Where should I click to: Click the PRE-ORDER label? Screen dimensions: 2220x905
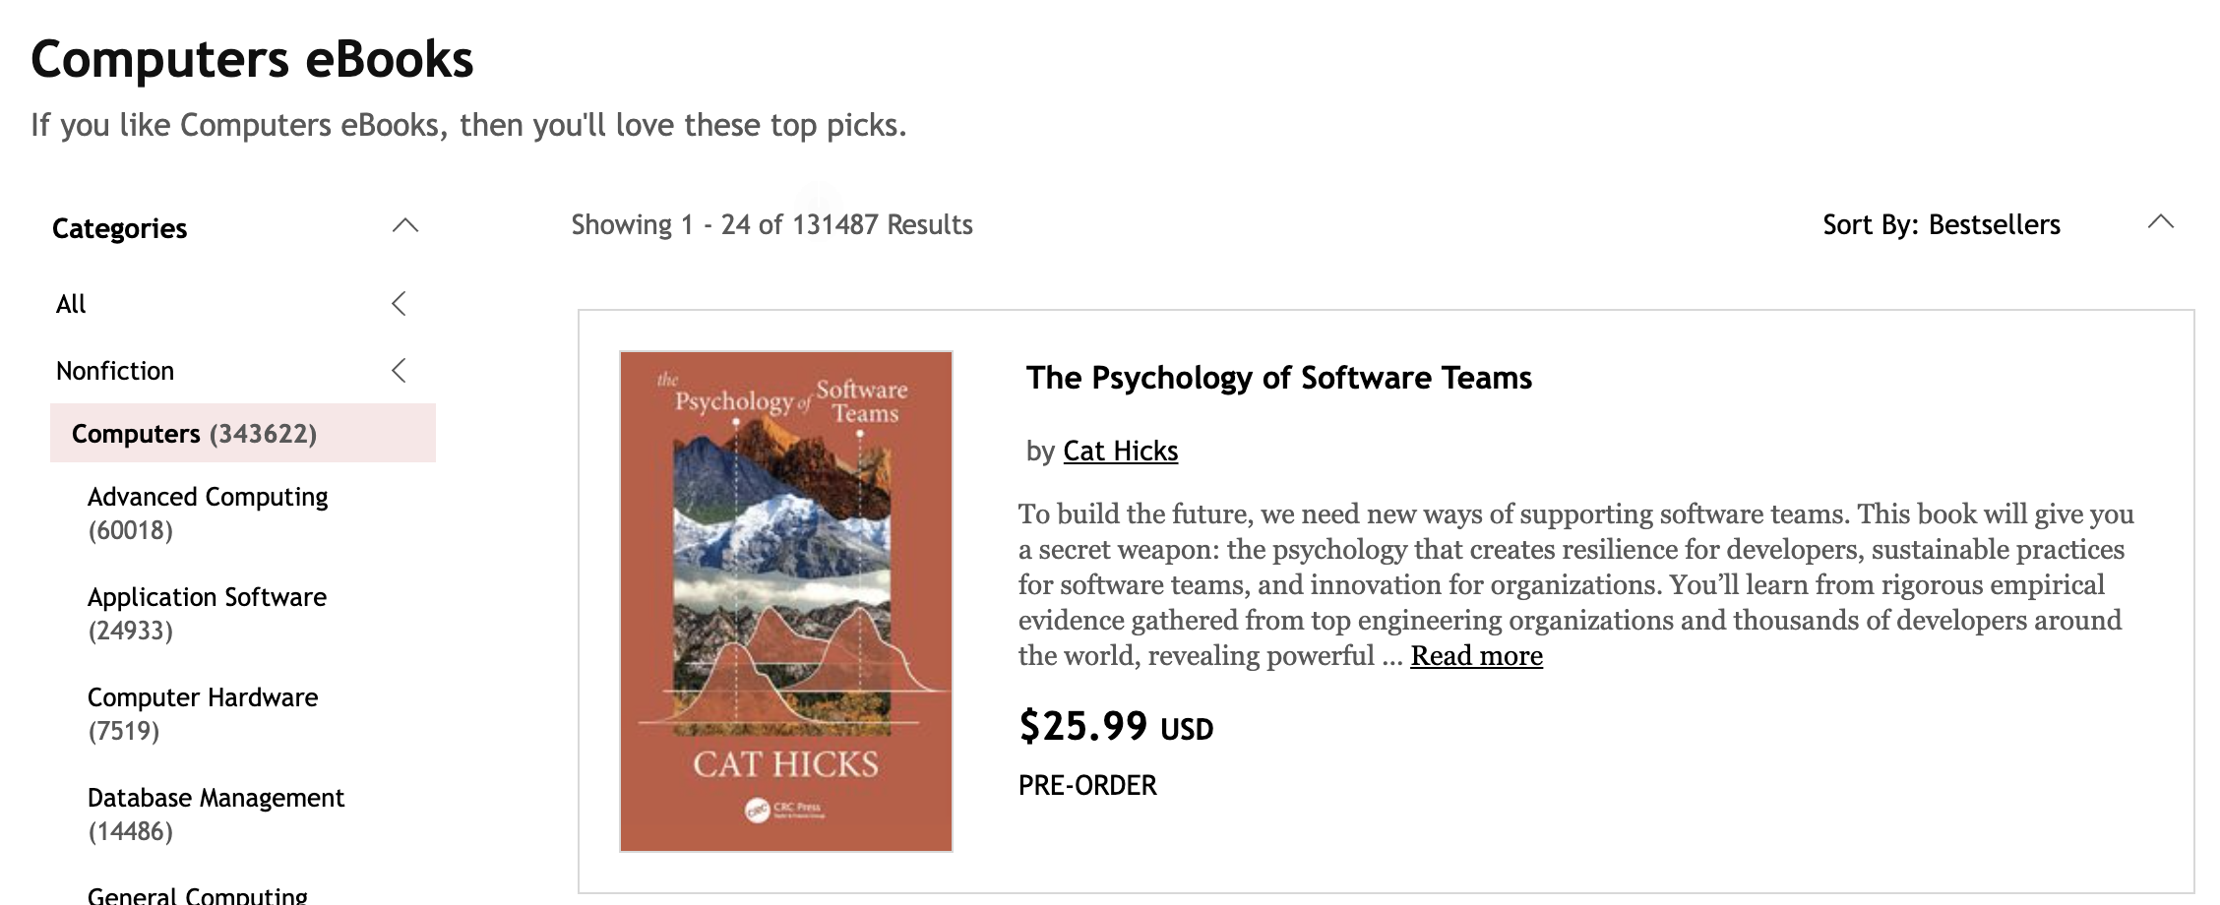[1087, 785]
